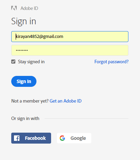The image size is (140, 160).
Task: Sign in with the Facebook button
Action: click(31, 138)
